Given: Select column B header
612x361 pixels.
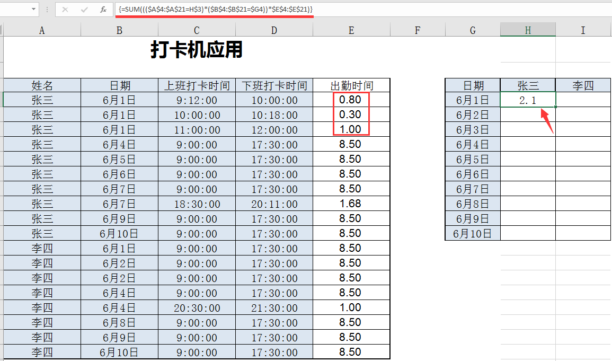Looking at the screenshot, I should click(119, 30).
